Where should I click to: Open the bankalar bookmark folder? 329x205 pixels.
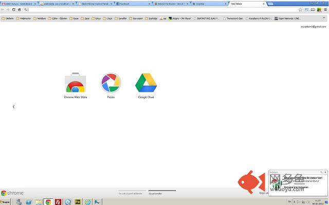pyautogui.click(x=151, y=18)
